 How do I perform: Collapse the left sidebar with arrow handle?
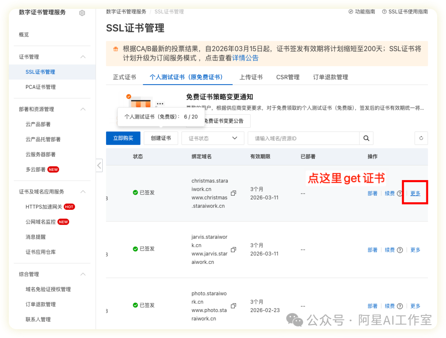click(x=99, y=165)
